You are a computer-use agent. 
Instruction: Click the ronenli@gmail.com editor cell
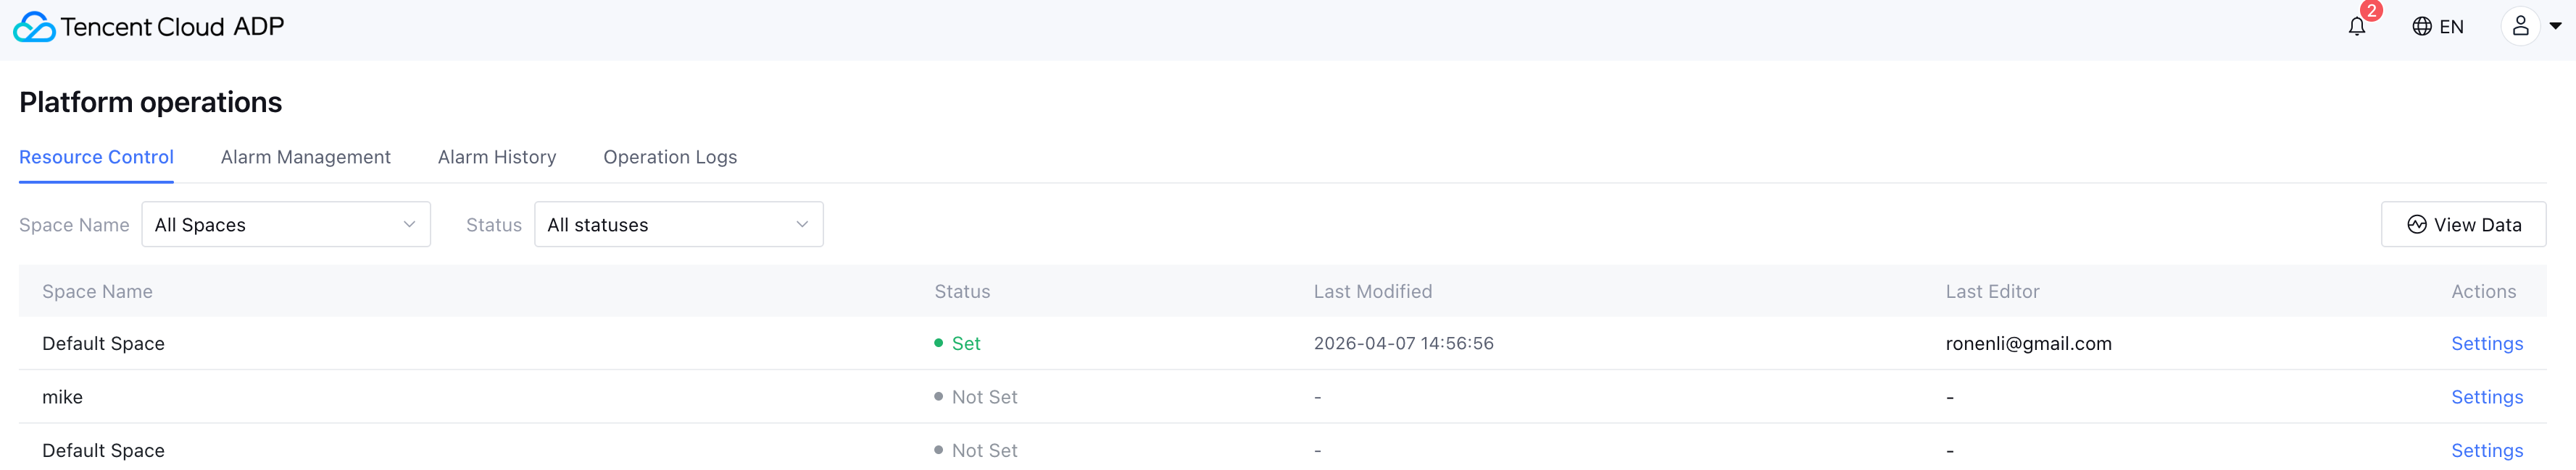click(x=2028, y=343)
